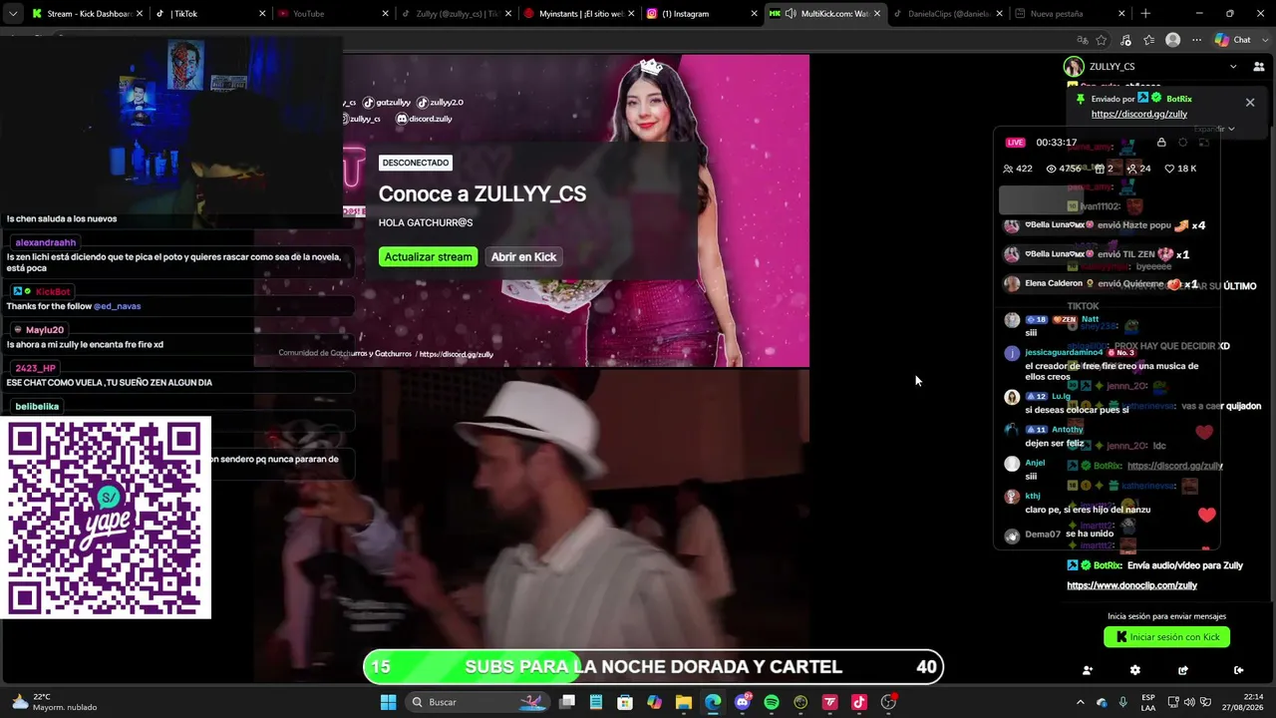Click the translate page icon in the address bar

coord(1082,40)
